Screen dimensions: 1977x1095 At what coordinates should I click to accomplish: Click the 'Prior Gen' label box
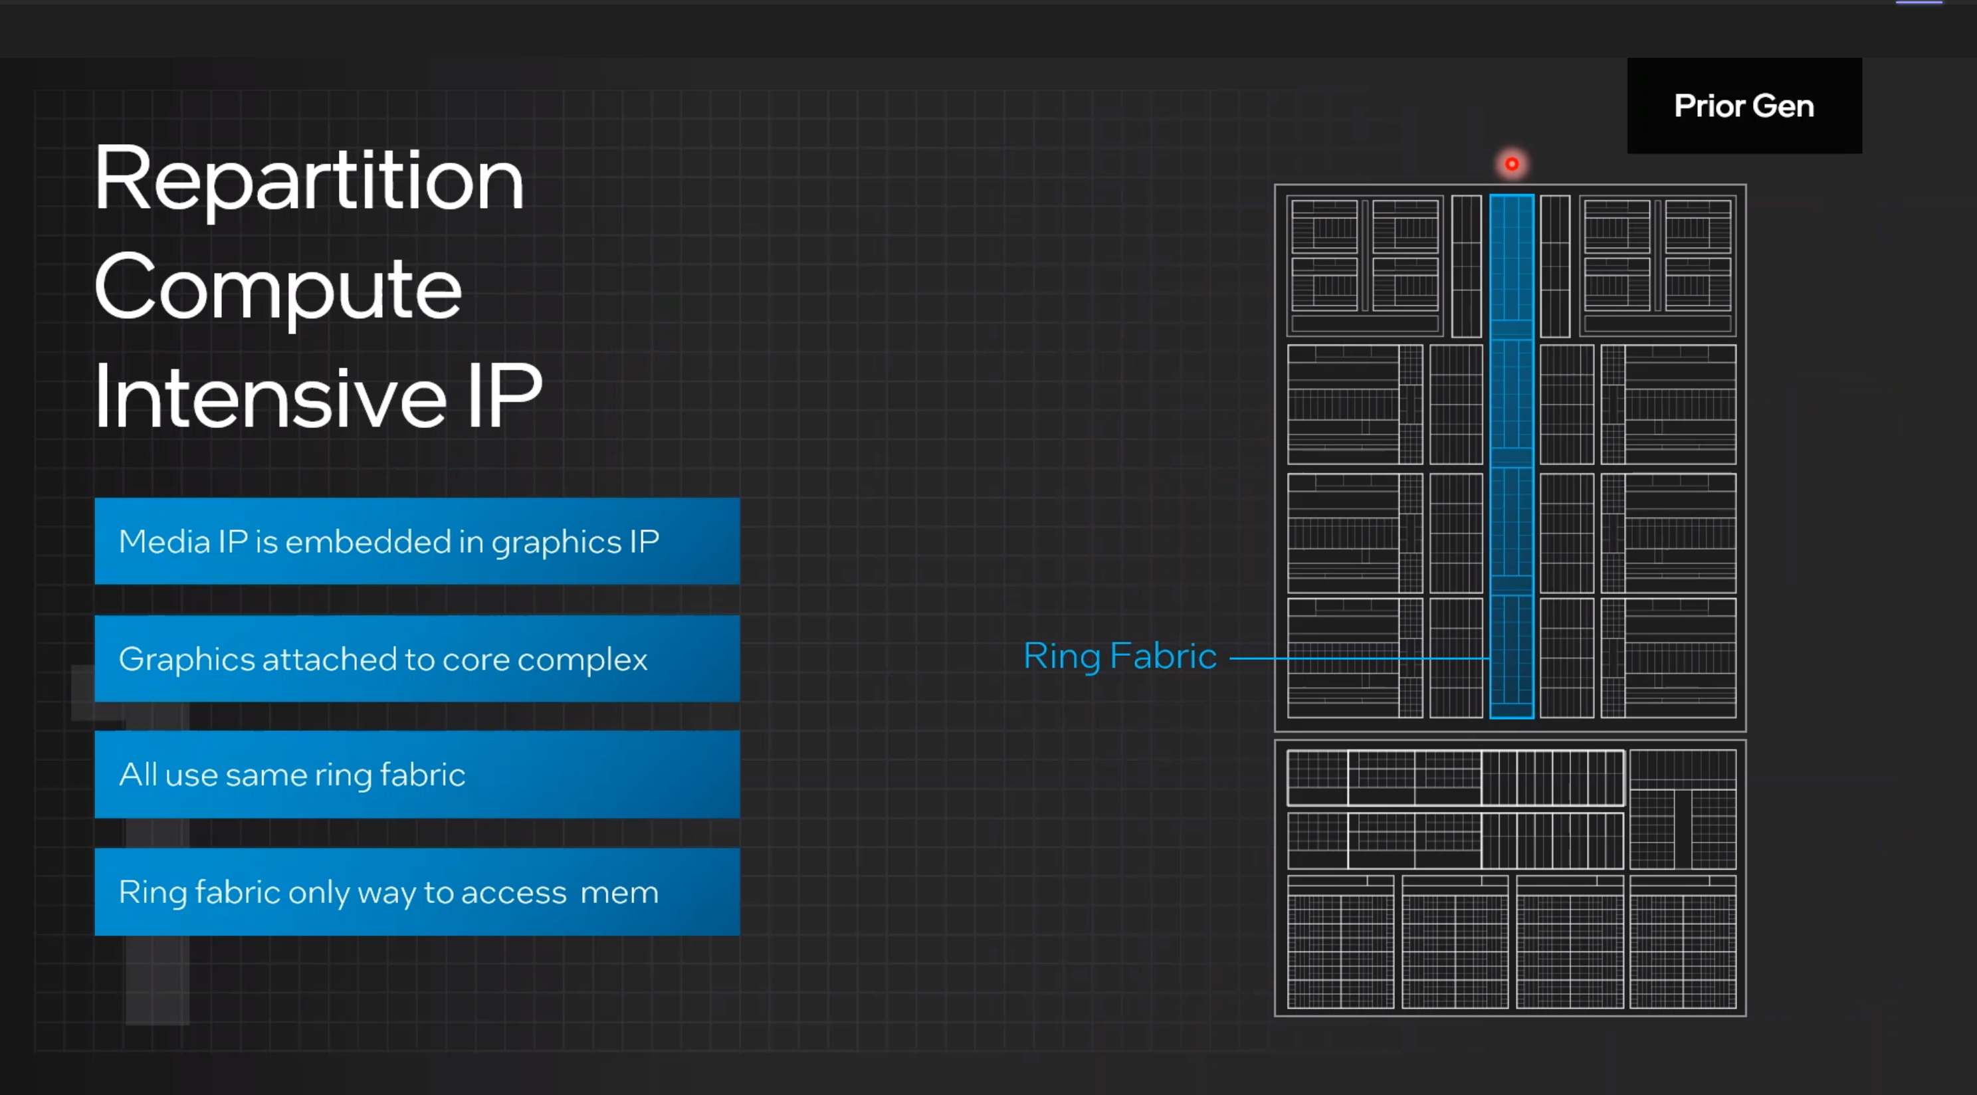(1744, 106)
